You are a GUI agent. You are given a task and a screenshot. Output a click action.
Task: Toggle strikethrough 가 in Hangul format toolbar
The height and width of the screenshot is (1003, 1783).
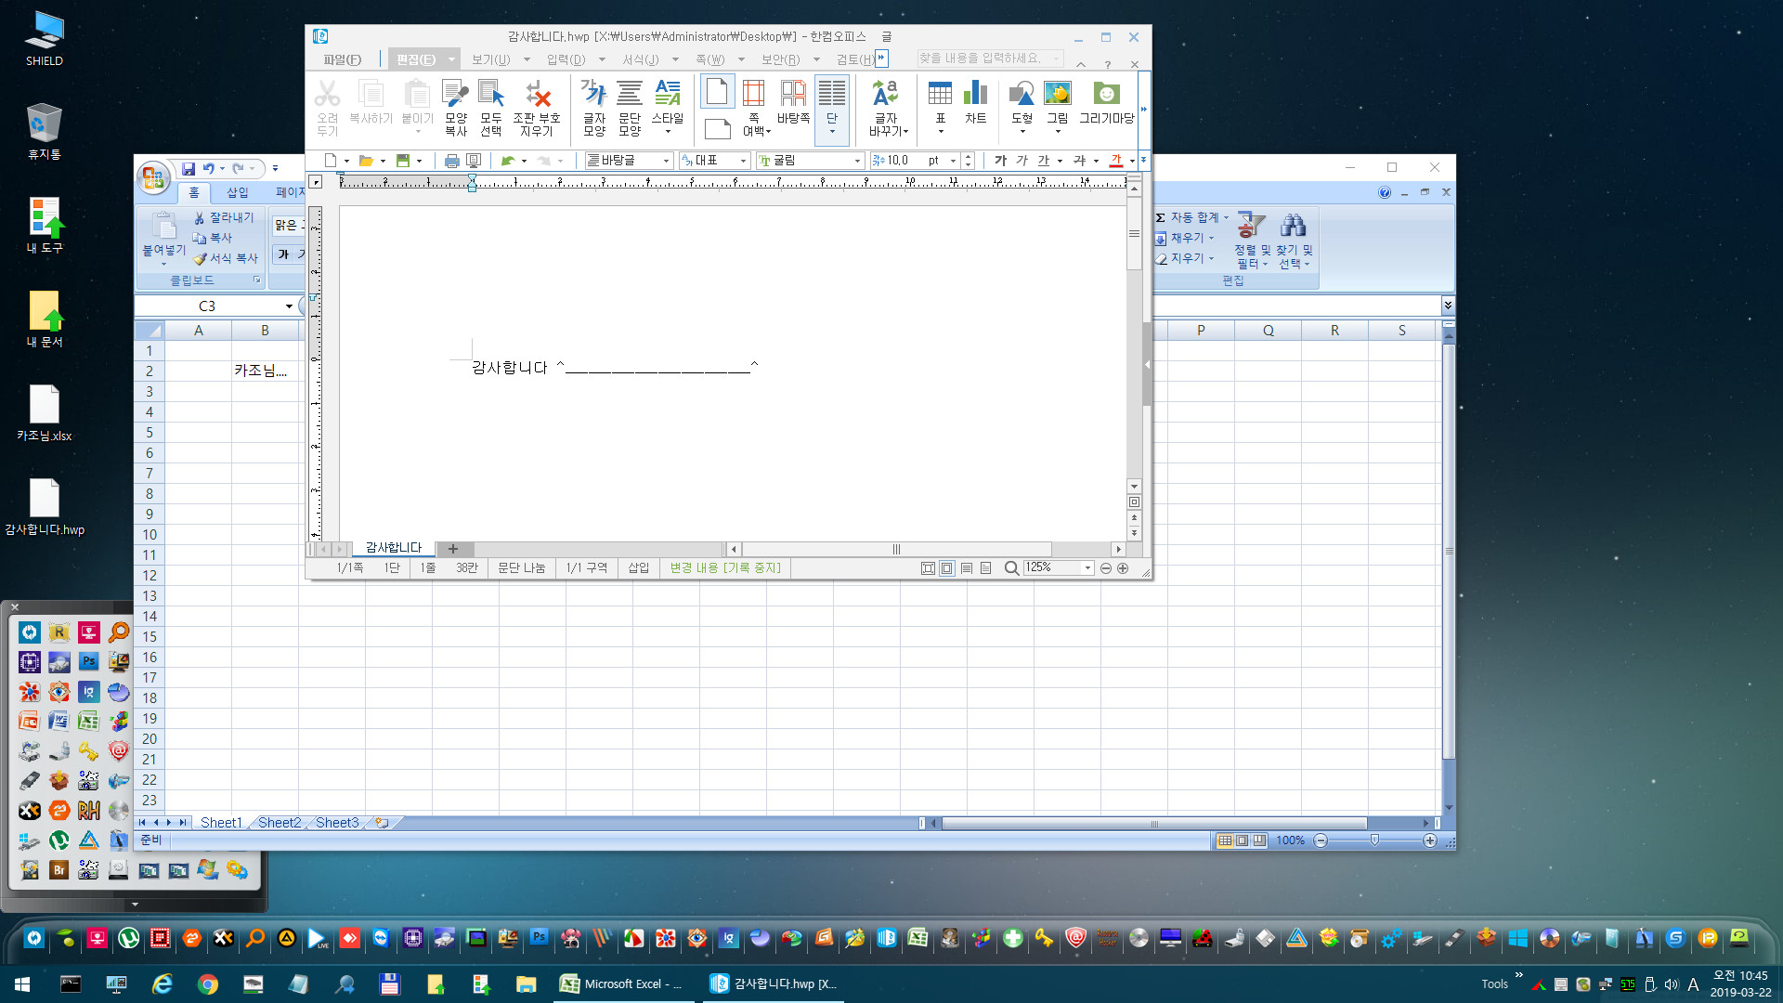[1079, 161]
